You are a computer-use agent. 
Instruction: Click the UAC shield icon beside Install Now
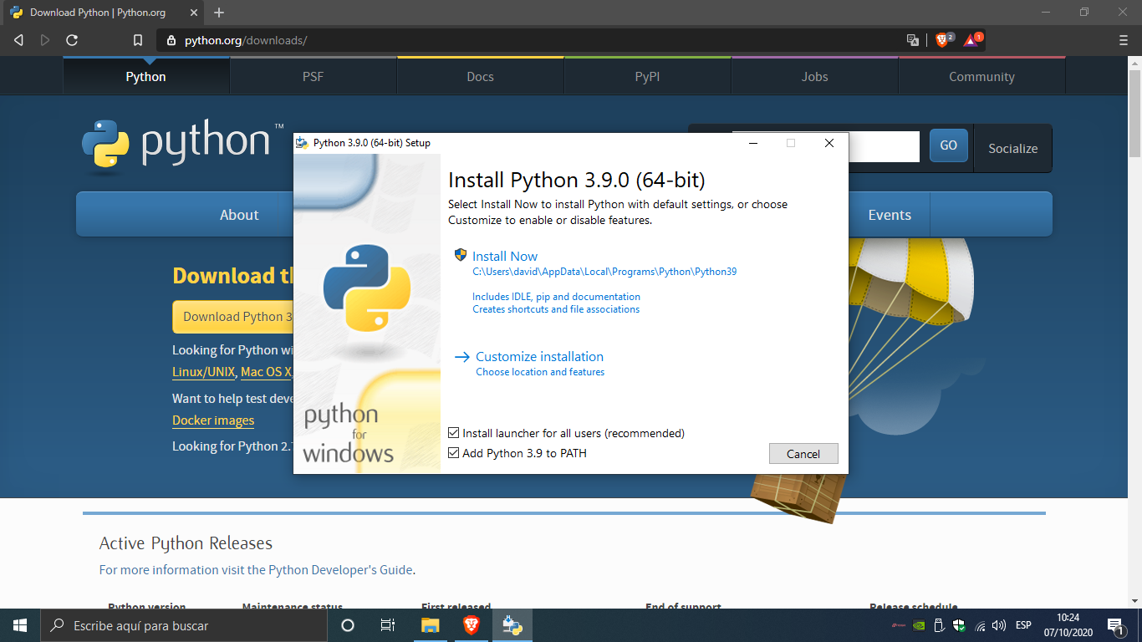[x=461, y=255]
